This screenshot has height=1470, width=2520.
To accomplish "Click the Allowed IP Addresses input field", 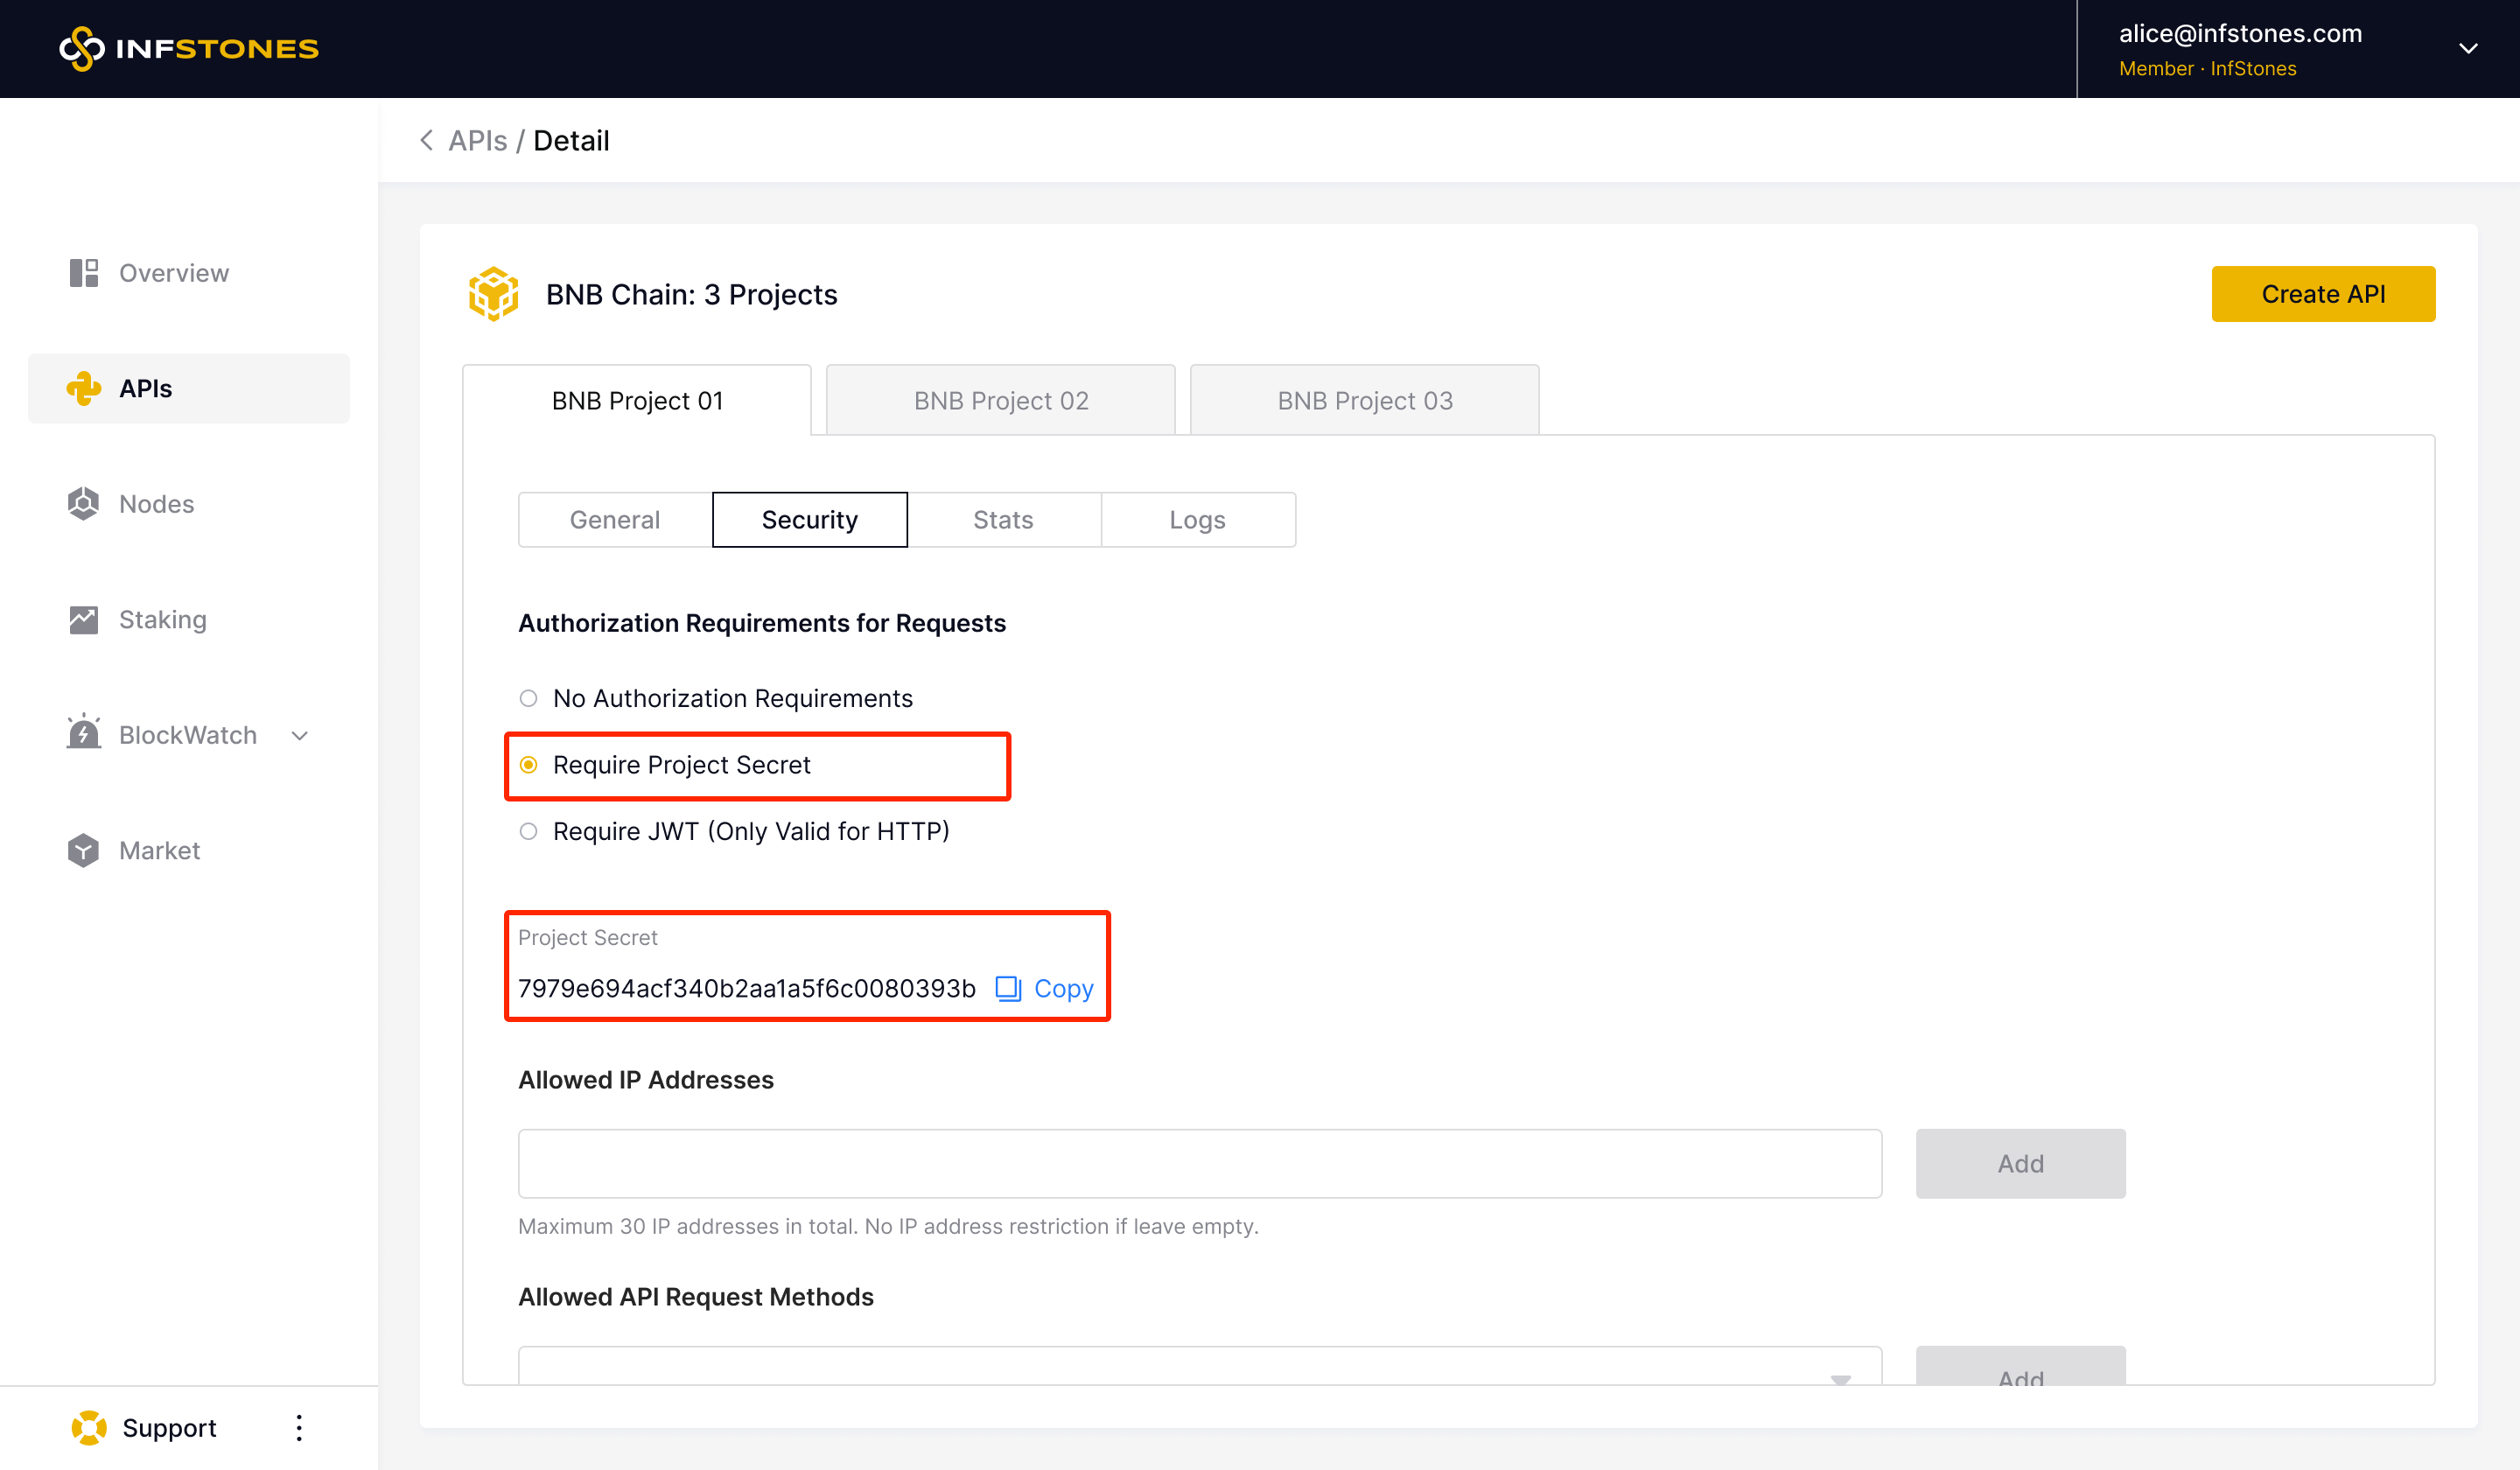I will tap(1200, 1164).
